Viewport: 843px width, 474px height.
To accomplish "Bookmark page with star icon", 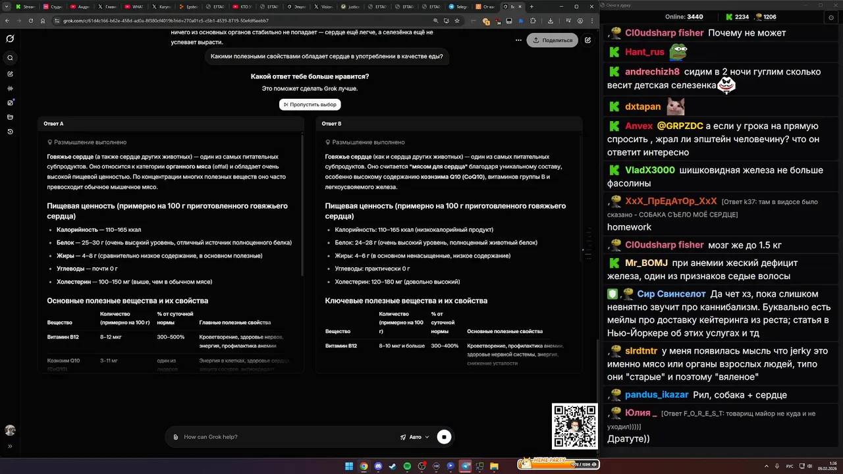I will tap(457, 20).
